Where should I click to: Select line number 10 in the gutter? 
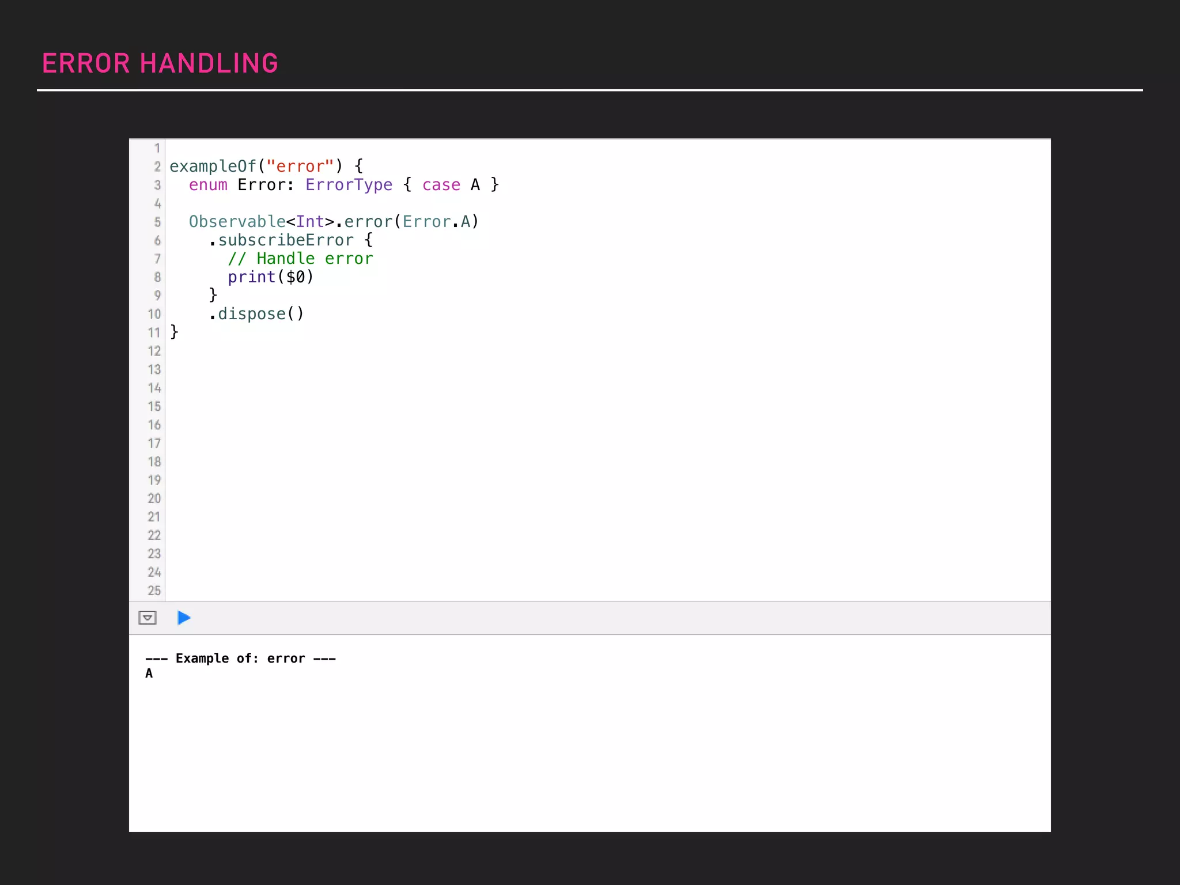click(154, 314)
